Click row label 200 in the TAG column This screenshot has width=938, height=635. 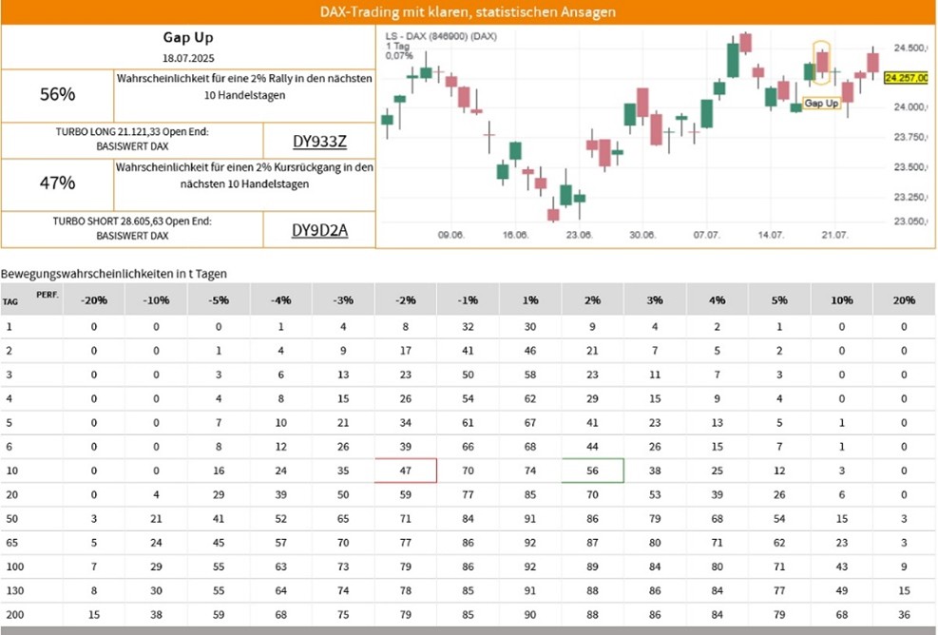click(15, 615)
